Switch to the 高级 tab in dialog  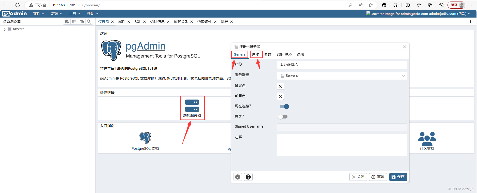click(300, 54)
